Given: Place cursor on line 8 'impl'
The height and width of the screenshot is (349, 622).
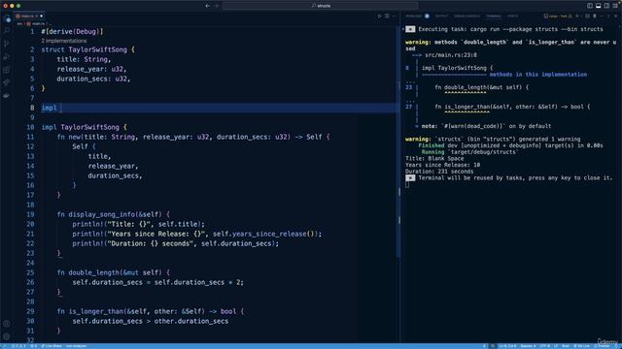Looking at the screenshot, I should pyautogui.click(x=50, y=108).
